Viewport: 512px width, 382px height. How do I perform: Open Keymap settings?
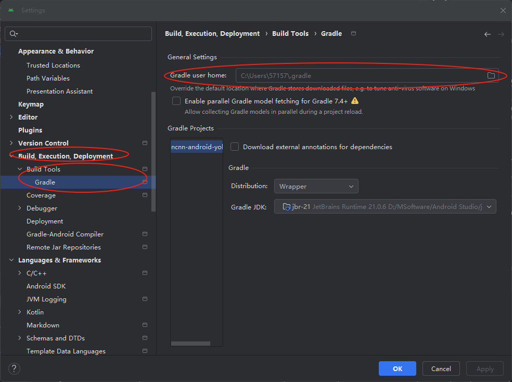tap(31, 104)
